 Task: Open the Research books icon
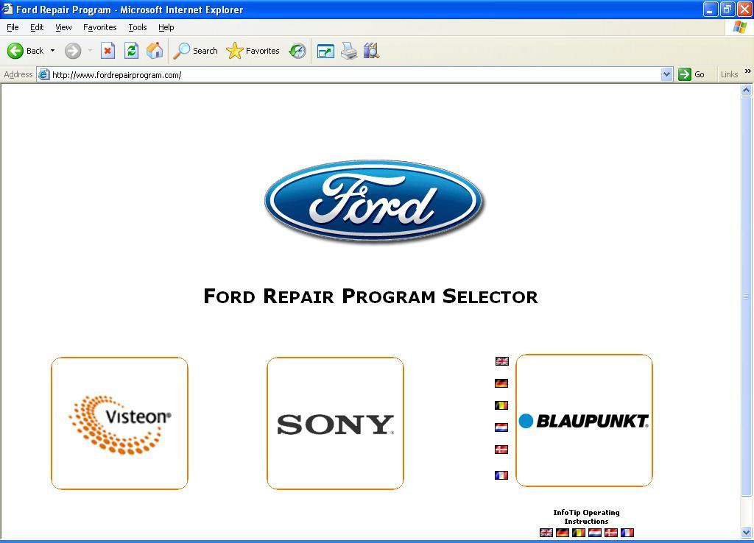coord(371,51)
